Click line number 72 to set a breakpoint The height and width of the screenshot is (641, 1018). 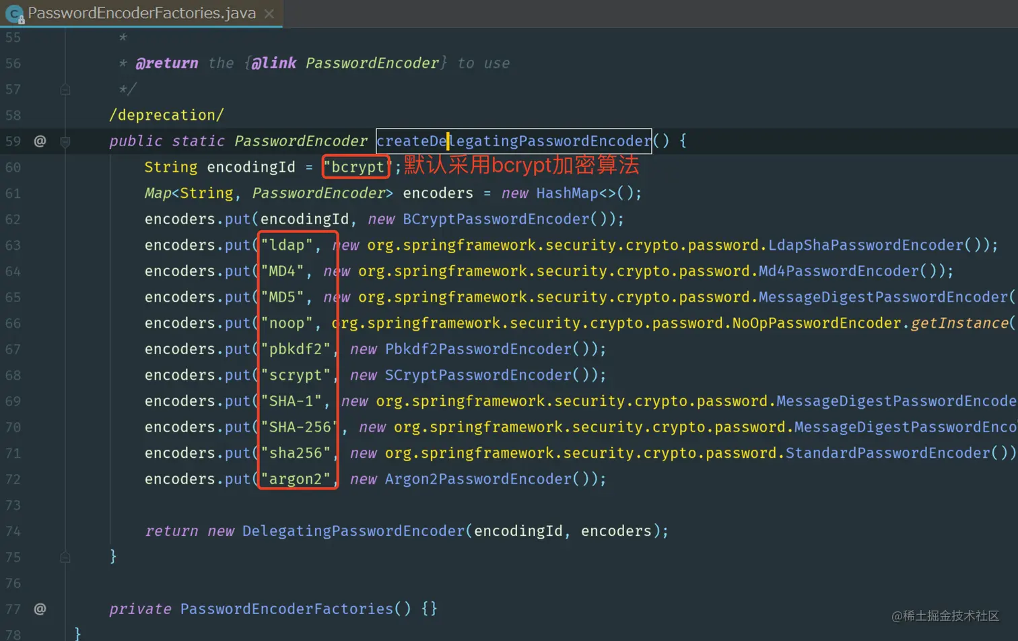[13, 479]
